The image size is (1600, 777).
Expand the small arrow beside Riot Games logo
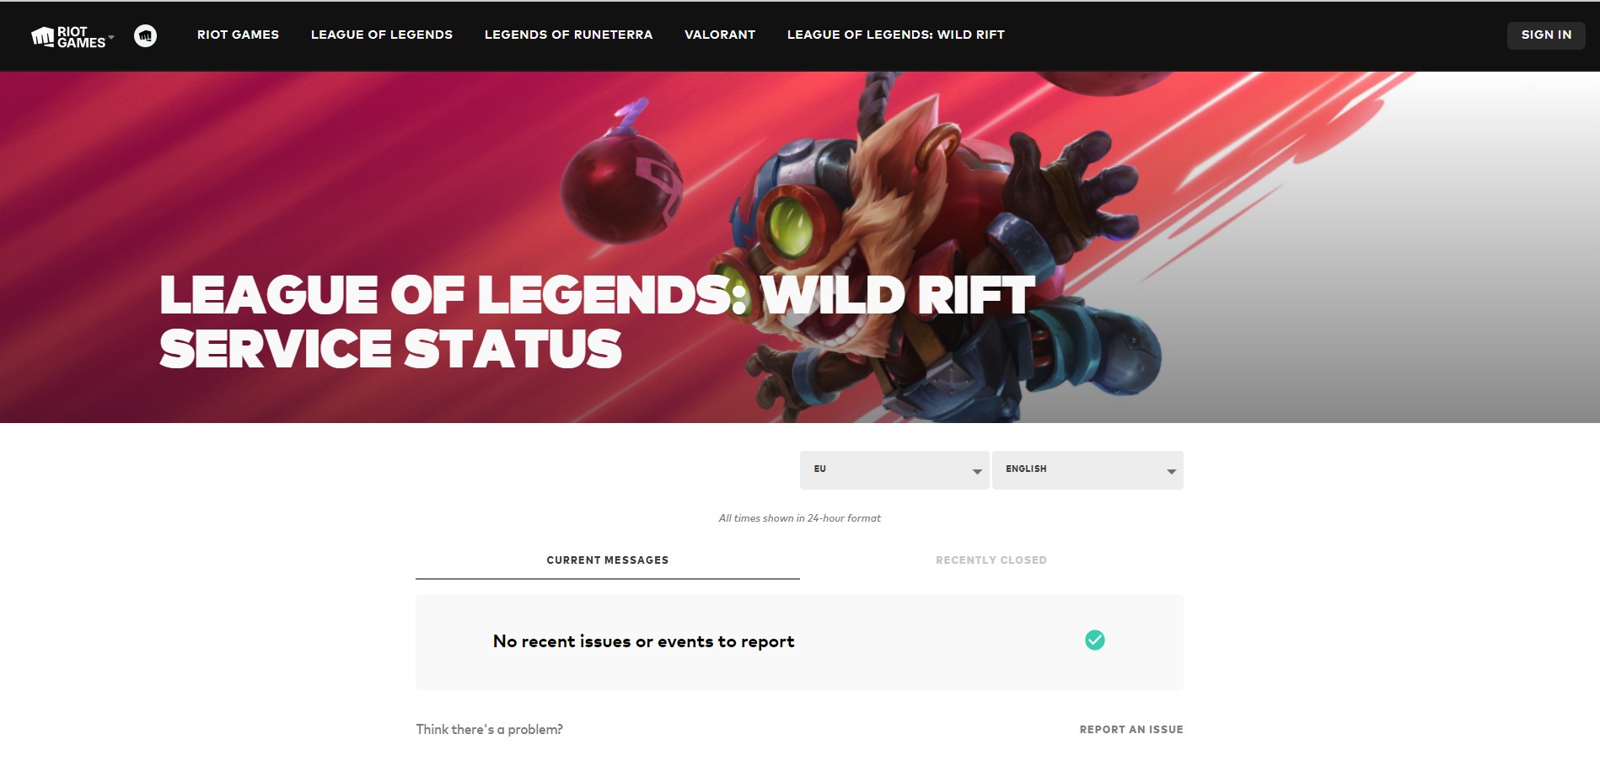pyautogui.click(x=111, y=37)
